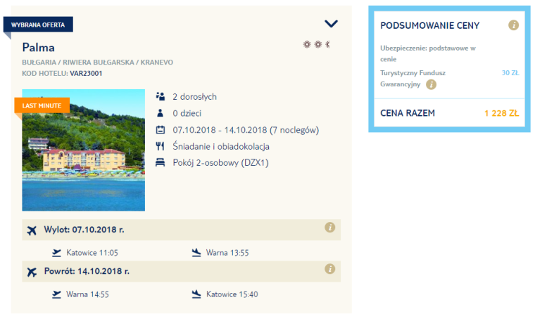Screen dimensions: 535x314
Task: Click the bed icon beside Pokój 2-osobowy
Action: point(160,162)
